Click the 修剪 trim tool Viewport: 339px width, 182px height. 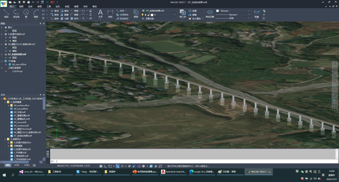(75, 11)
